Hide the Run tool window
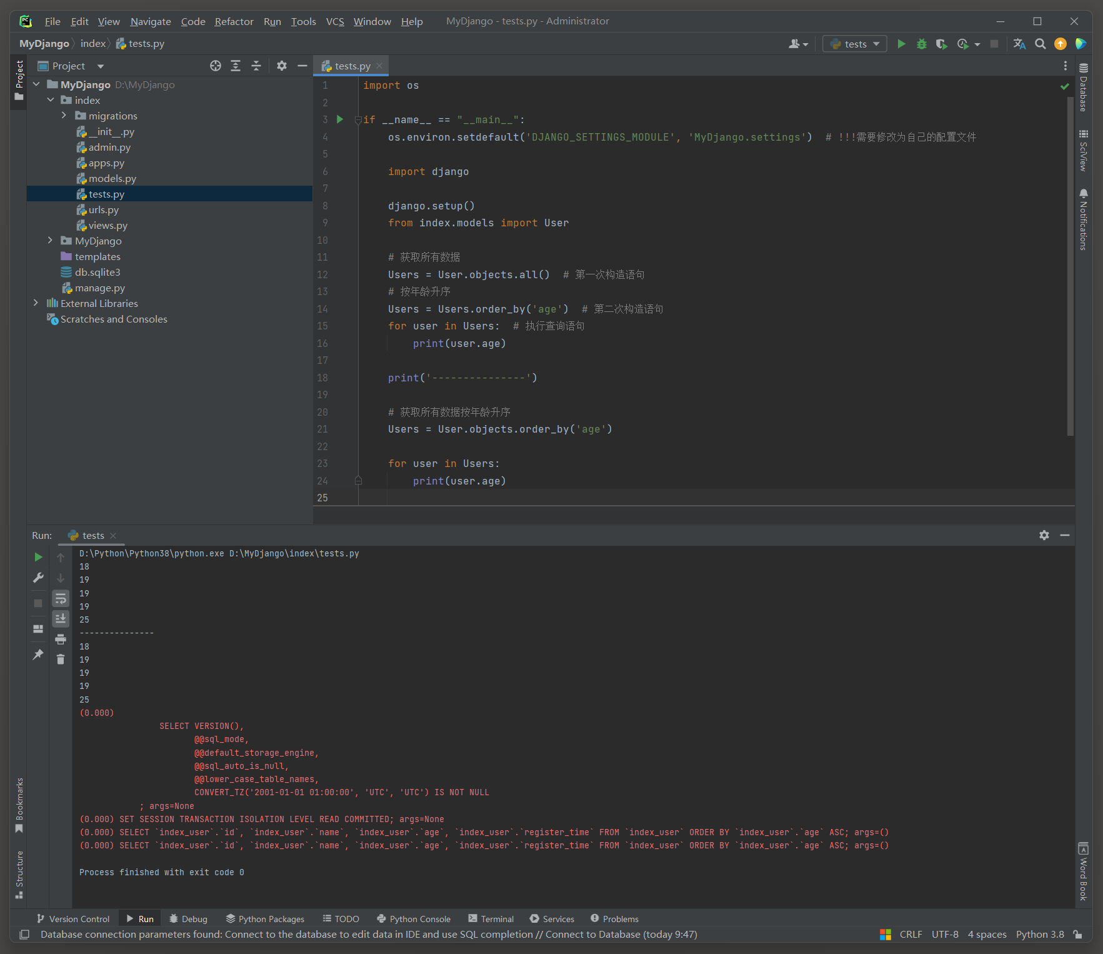This screenshot has width=1103, height=954. pos(1065,535)
